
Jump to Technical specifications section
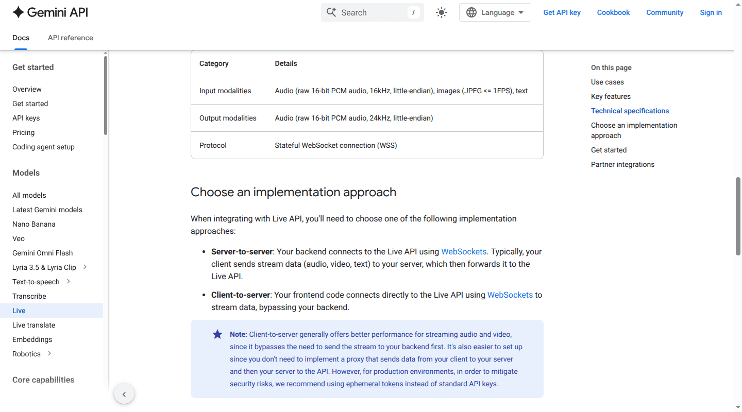pyautogui.click(x=630, y=111)
